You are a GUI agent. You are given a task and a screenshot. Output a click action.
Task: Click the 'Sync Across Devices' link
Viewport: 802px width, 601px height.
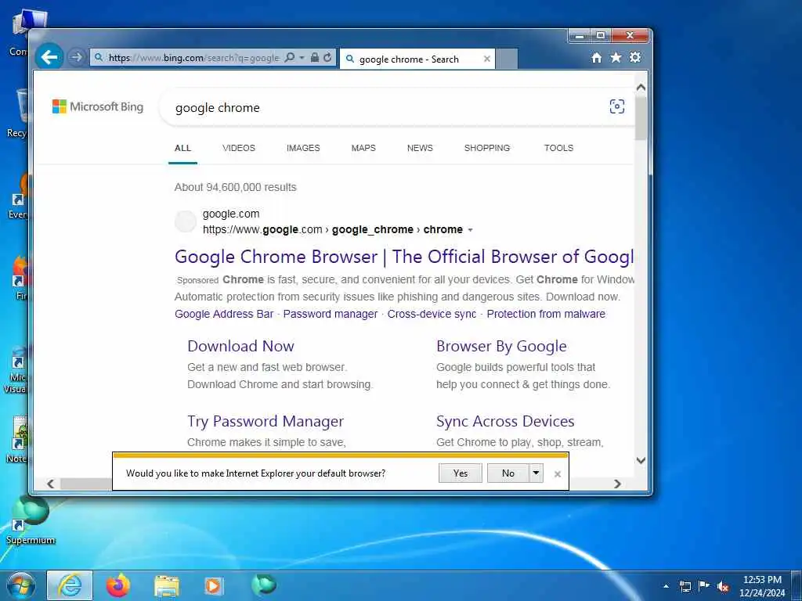pyautogui.click(x=505, y=421)
